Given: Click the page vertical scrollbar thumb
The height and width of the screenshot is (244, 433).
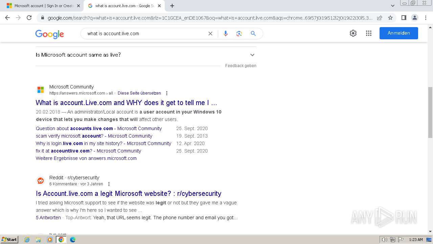Looking at the screenshot, I should 430,112.
